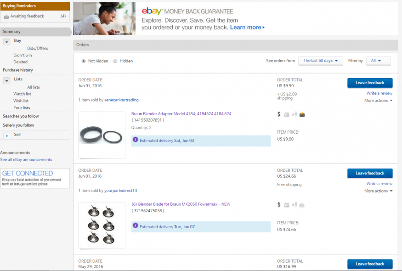Click the Awaiting feedback envelope icon
Screen dimensions: 402x271
(6, 17)
